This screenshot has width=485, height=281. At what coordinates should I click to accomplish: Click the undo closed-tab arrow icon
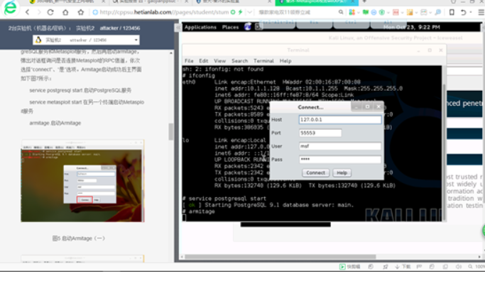click(x=463, y=12)
